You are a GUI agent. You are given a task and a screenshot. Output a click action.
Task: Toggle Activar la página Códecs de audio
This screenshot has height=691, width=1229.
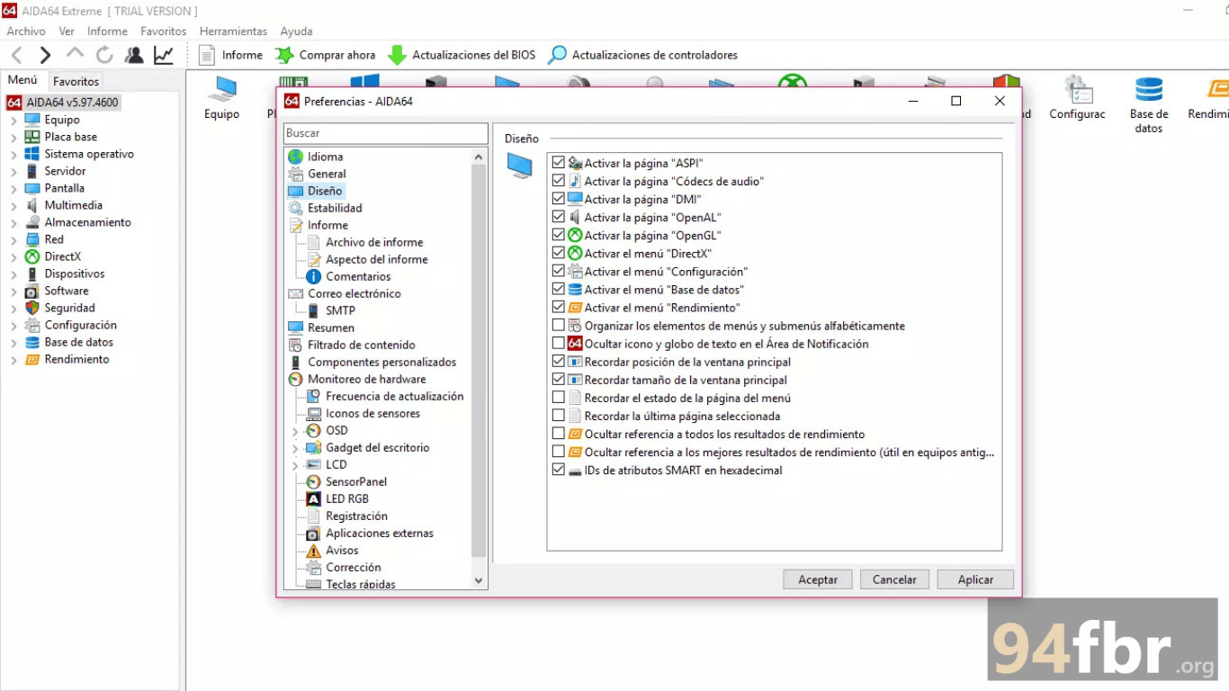[559, 181]
